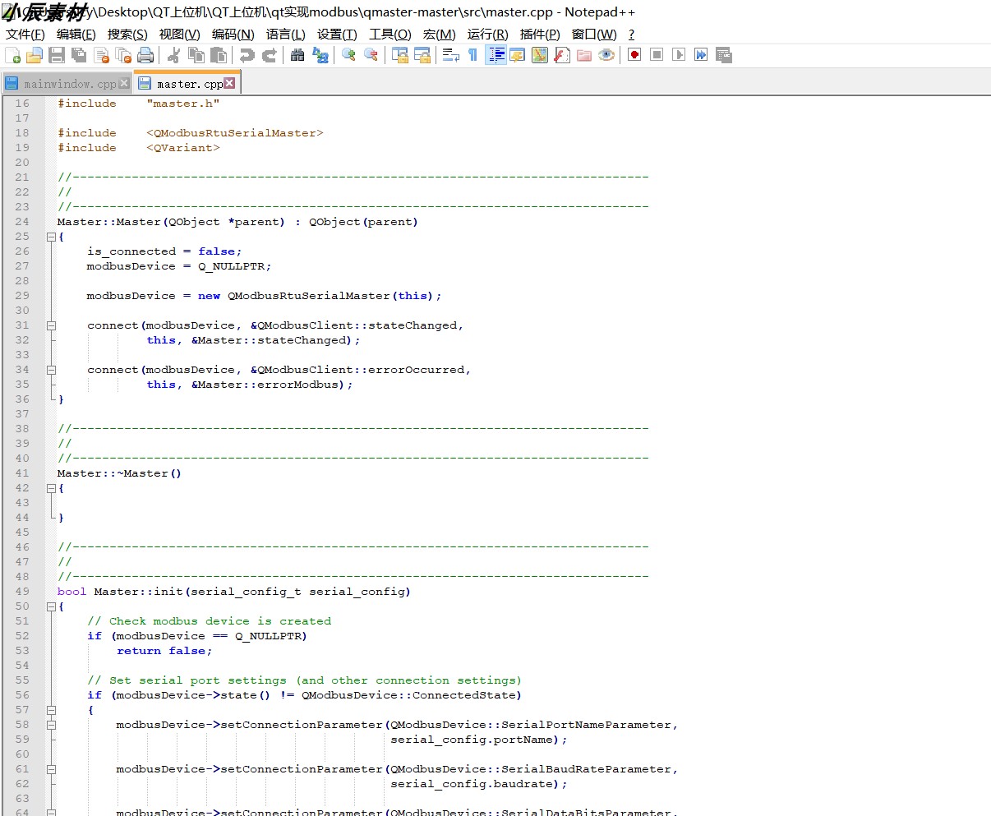Viewport: 991px width, 816px height.
Task: Toggle the Word Wrap toolbar icon
Action: click(x=450, y=55)
